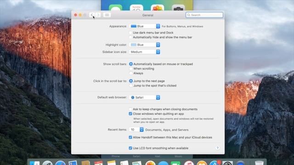Image resolution: width=294 pixels, height=165 pixels.
Task: Launch Safari from the Dock
Action: 60,163
